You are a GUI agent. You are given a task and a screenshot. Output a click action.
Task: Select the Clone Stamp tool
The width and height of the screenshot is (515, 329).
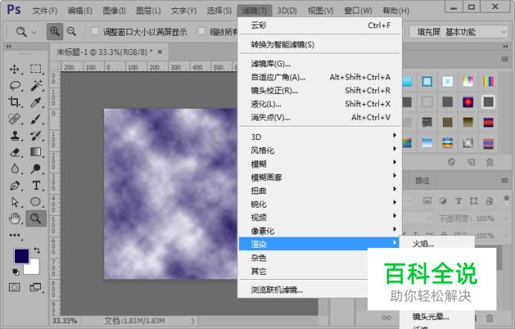[x=15, y=135]
